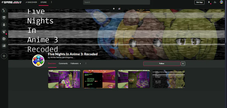Click the Game Jolt logo
227x108 pixels.
[11, 2]
